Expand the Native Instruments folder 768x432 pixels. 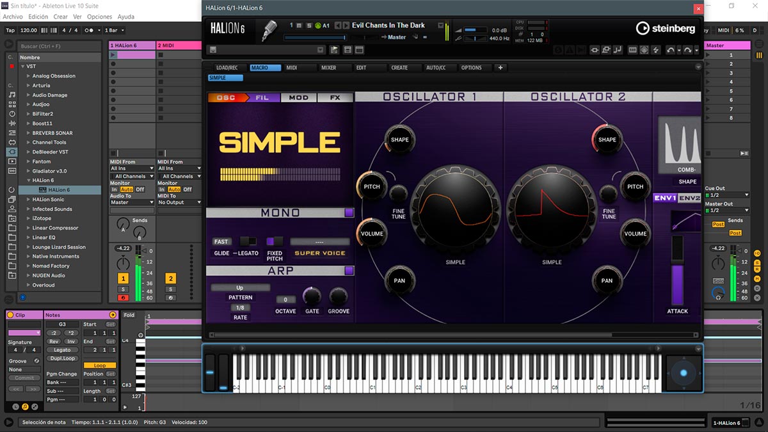pyautogui.click(x=29, y=256)
